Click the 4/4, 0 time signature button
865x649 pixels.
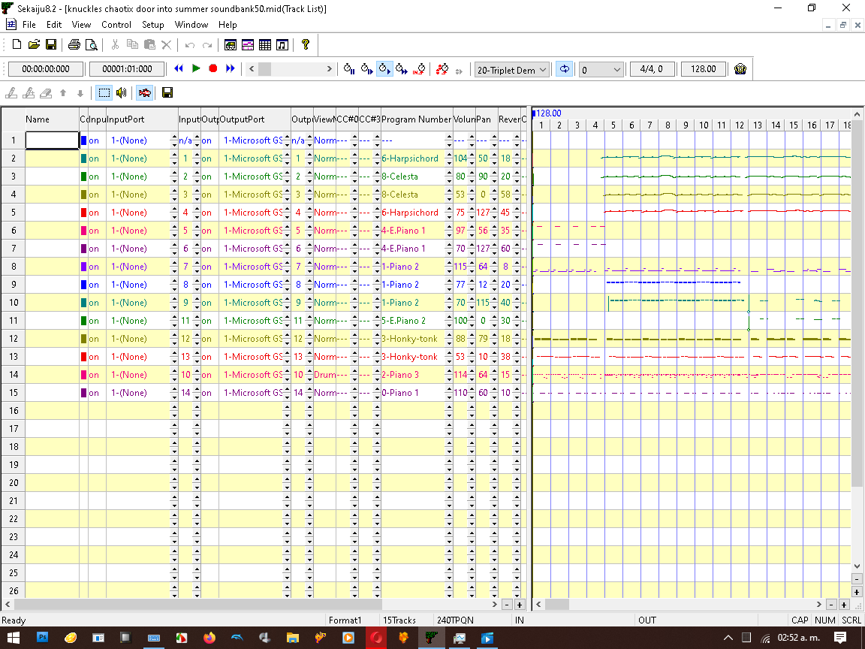pos(651,69)
